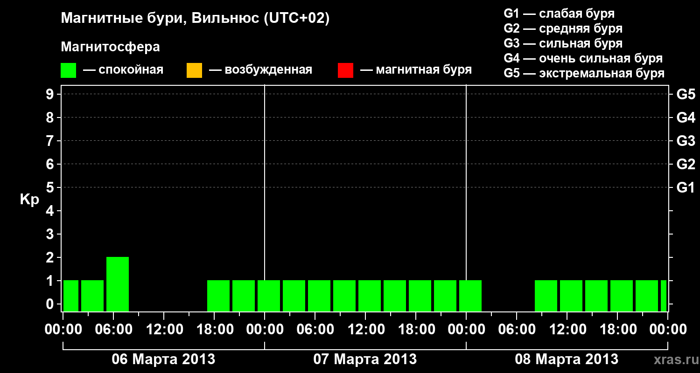Screen dimensions: 700x373
Task: Click the '07 Марта 2013' date label
Action: click(x=365, y=359)
